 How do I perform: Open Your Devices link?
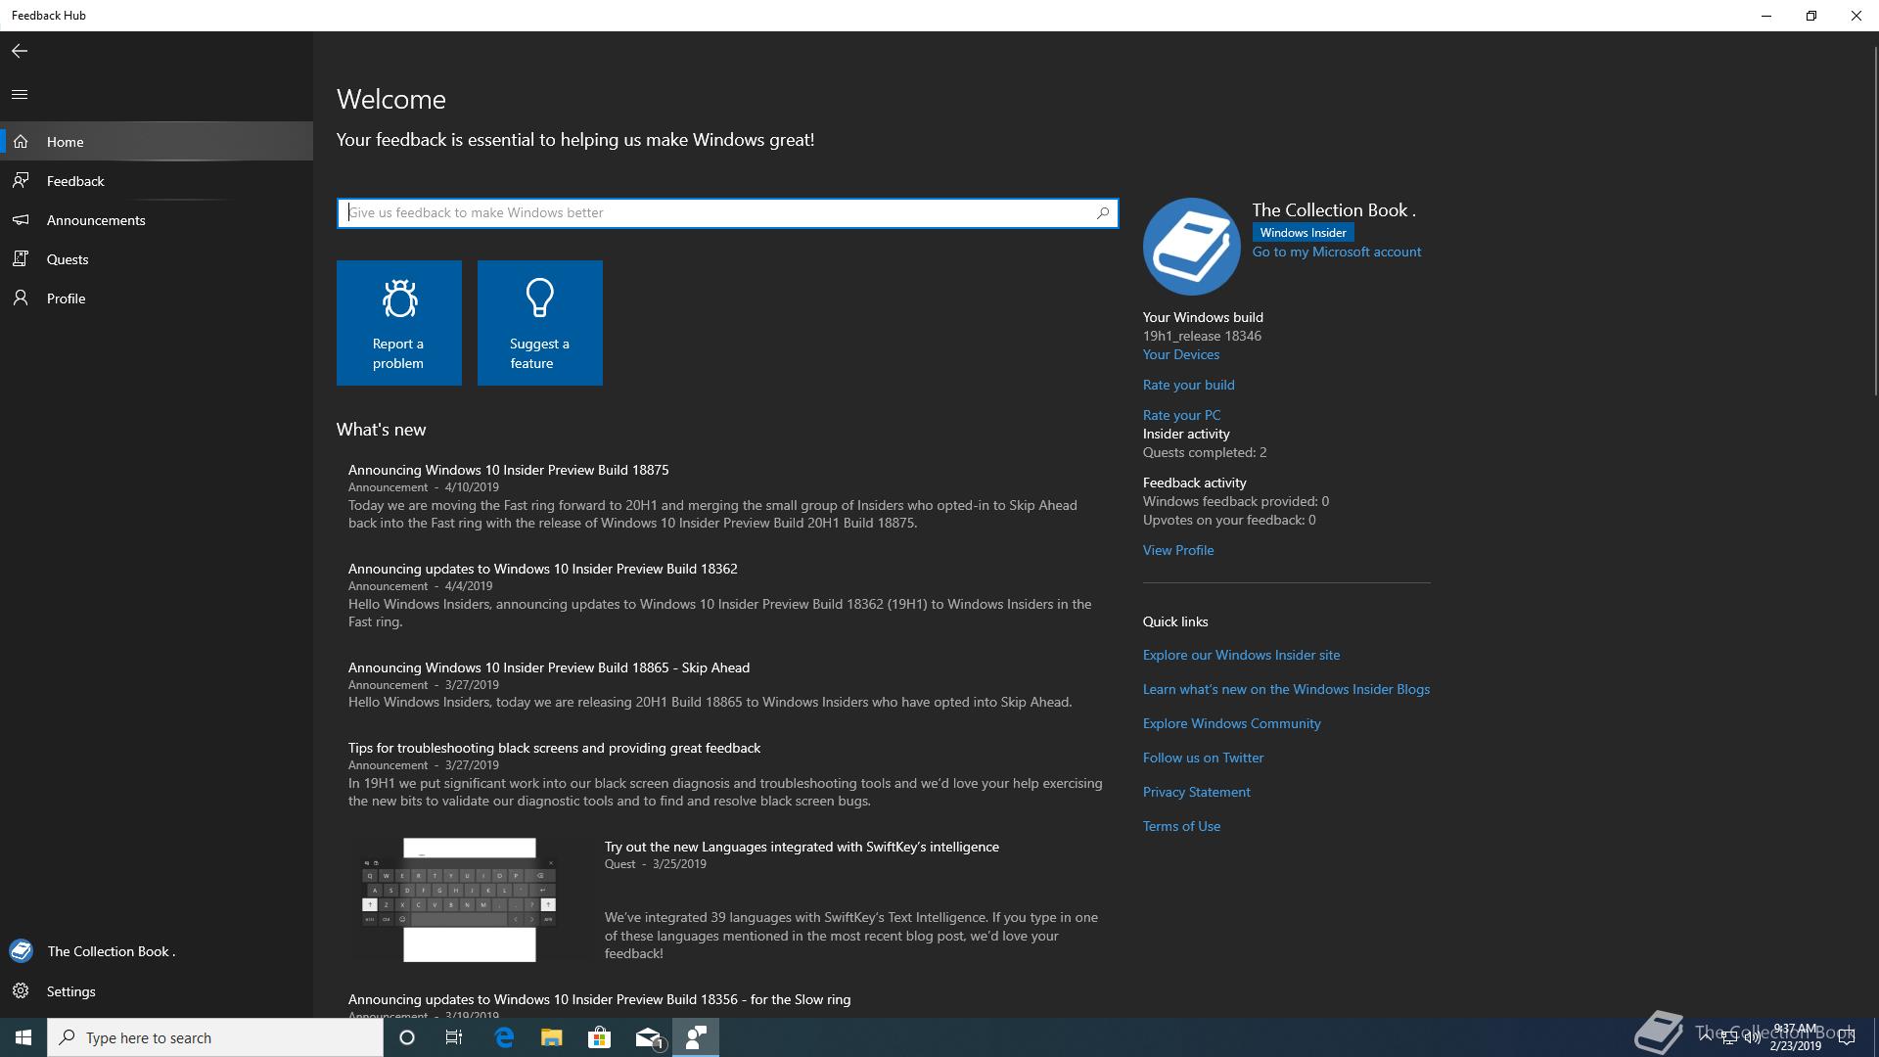pos(1180,354)
